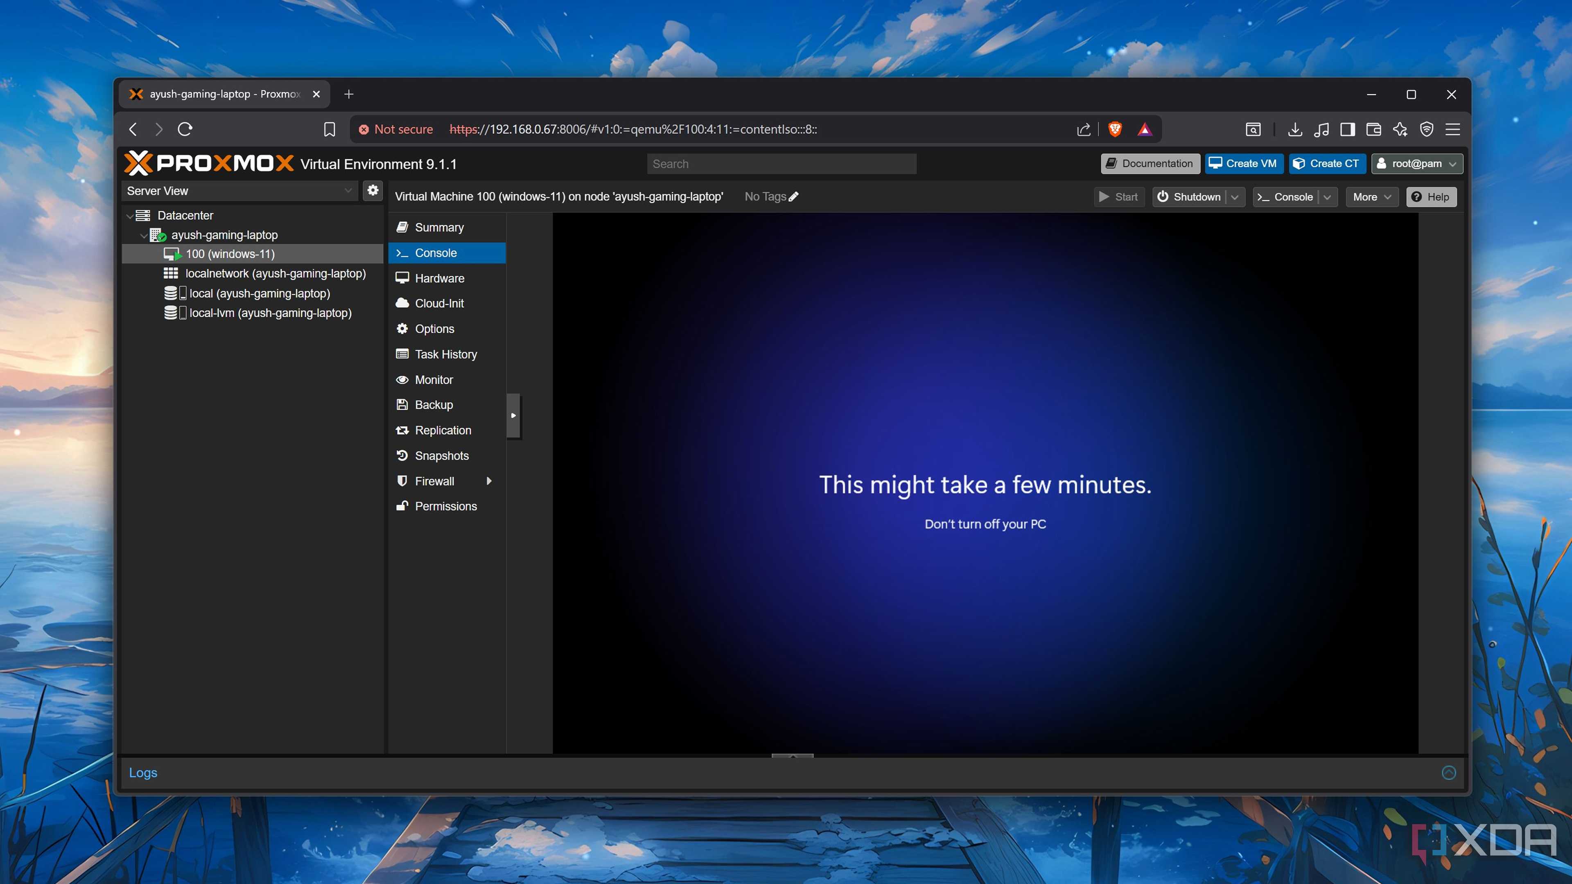Open a new browser tab with plus
This screenshot has height=884, width=1572.
[348, 94]
